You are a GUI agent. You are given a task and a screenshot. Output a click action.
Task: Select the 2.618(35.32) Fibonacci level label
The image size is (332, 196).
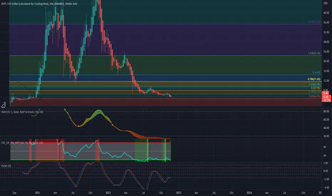[x=314, y=22]
